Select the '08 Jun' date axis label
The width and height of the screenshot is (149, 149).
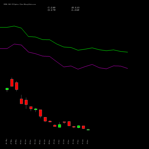[x=45, y=142]
